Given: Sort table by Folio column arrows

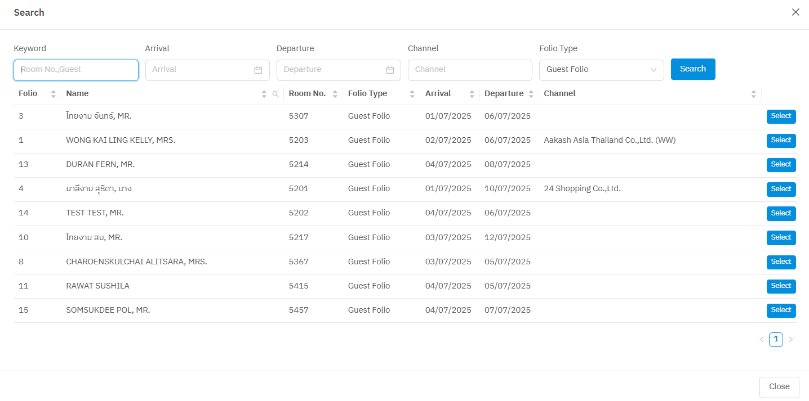Looking at the screenshot, I should click(x=54, y=94).
